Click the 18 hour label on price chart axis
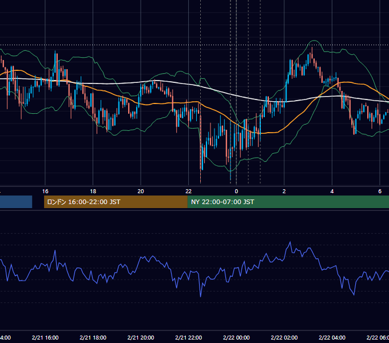 point(93,192)
